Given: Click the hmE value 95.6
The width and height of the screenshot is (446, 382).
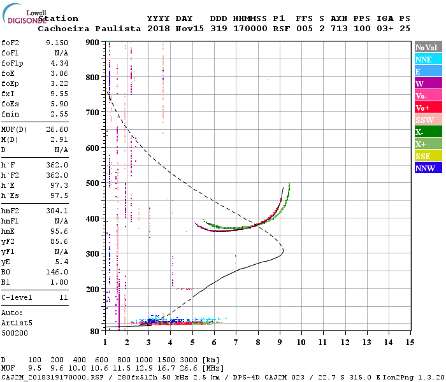Looking at the screenshot, I should point(59,231).
